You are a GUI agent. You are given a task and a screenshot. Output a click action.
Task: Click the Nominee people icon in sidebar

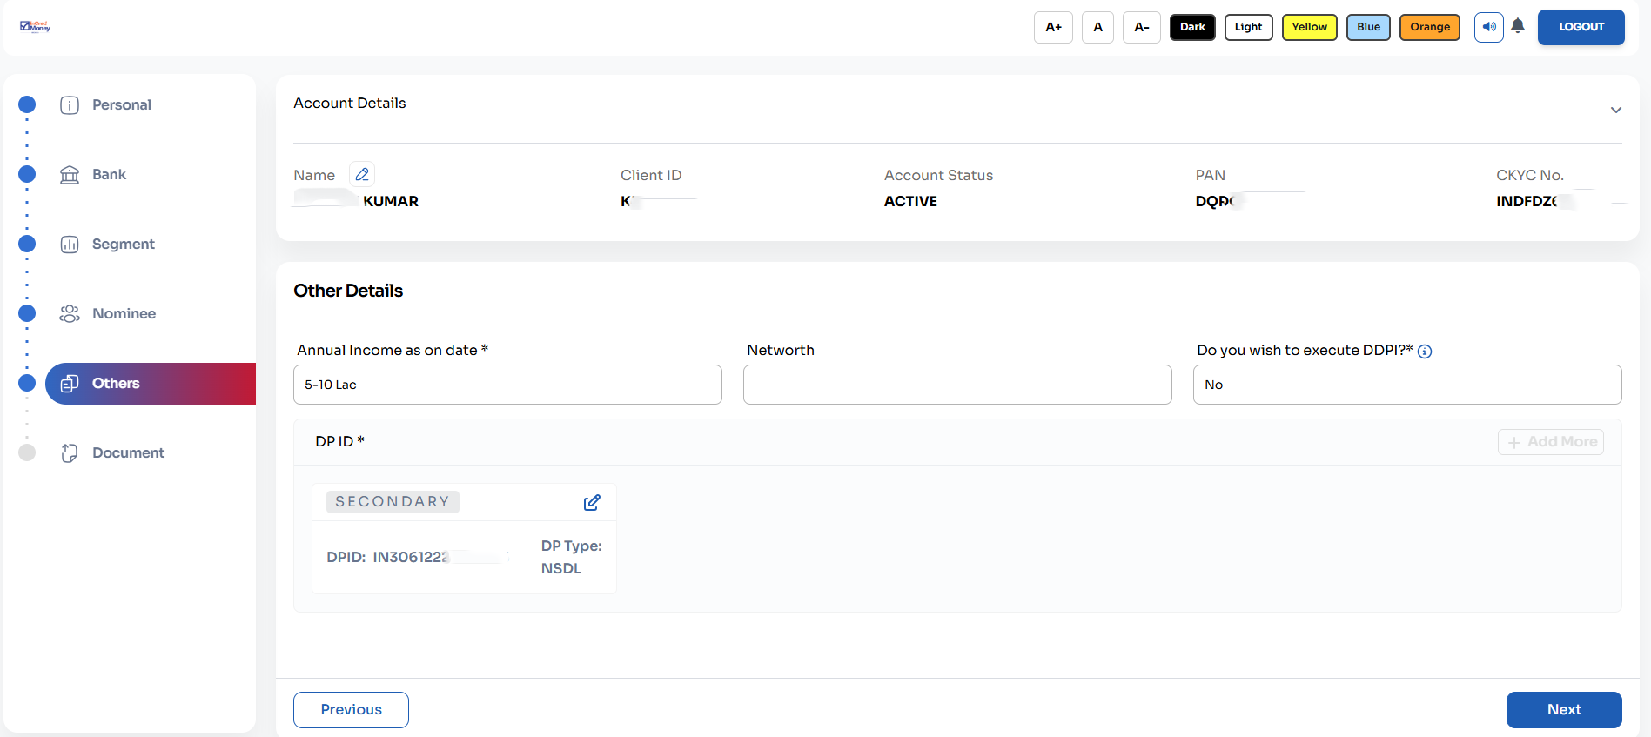[70, 314]
